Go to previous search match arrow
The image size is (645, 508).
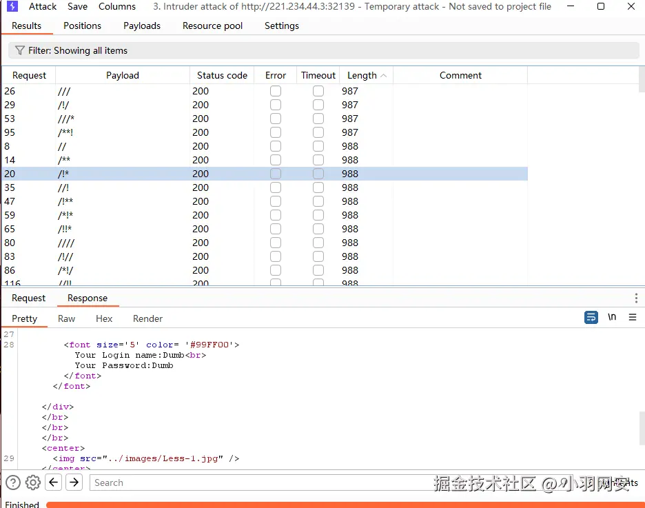[x=54, y=482]
